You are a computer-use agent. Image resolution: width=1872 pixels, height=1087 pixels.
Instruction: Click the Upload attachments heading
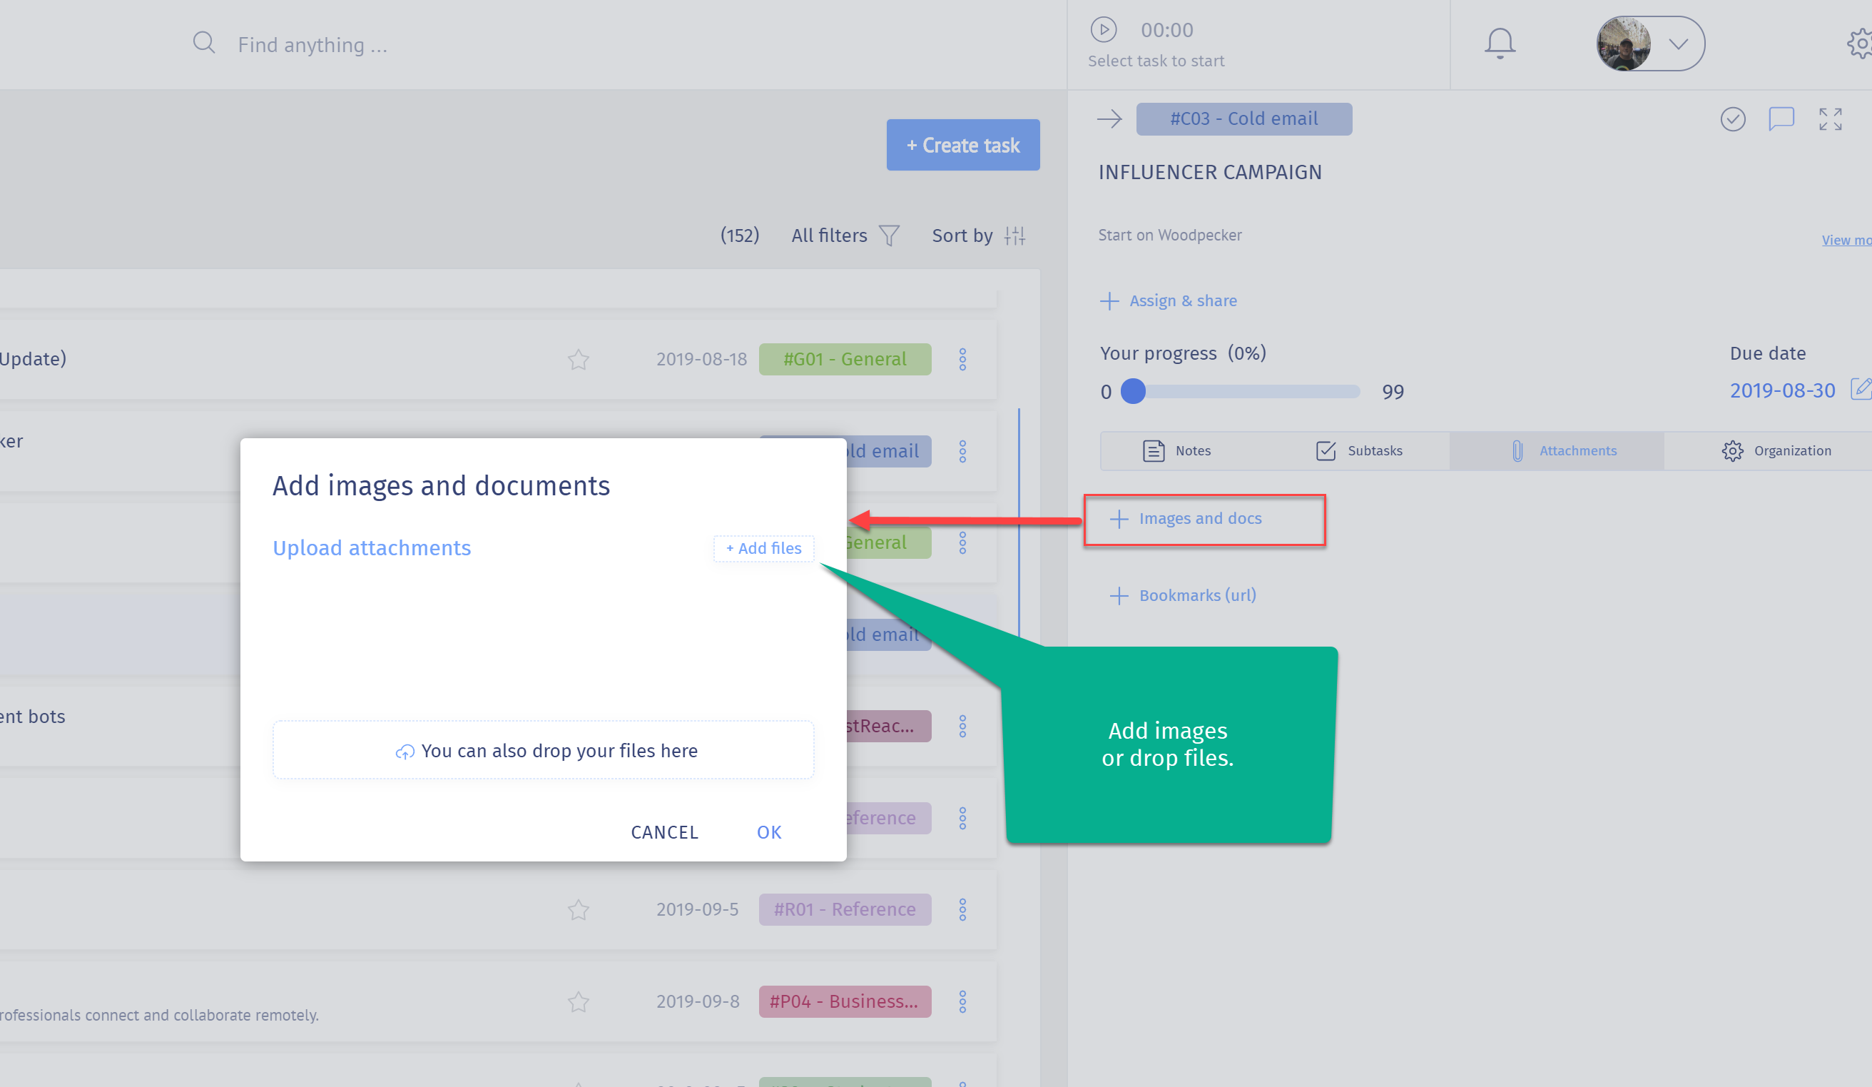(372, 548)
